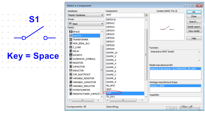Click the SWITCH family icon

[71, 35]
